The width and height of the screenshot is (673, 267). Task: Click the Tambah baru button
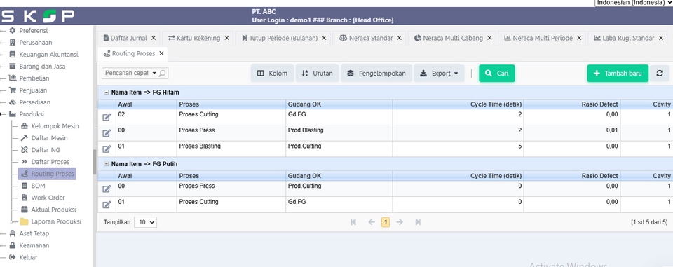pyautogui.click(x=618, y=74)
